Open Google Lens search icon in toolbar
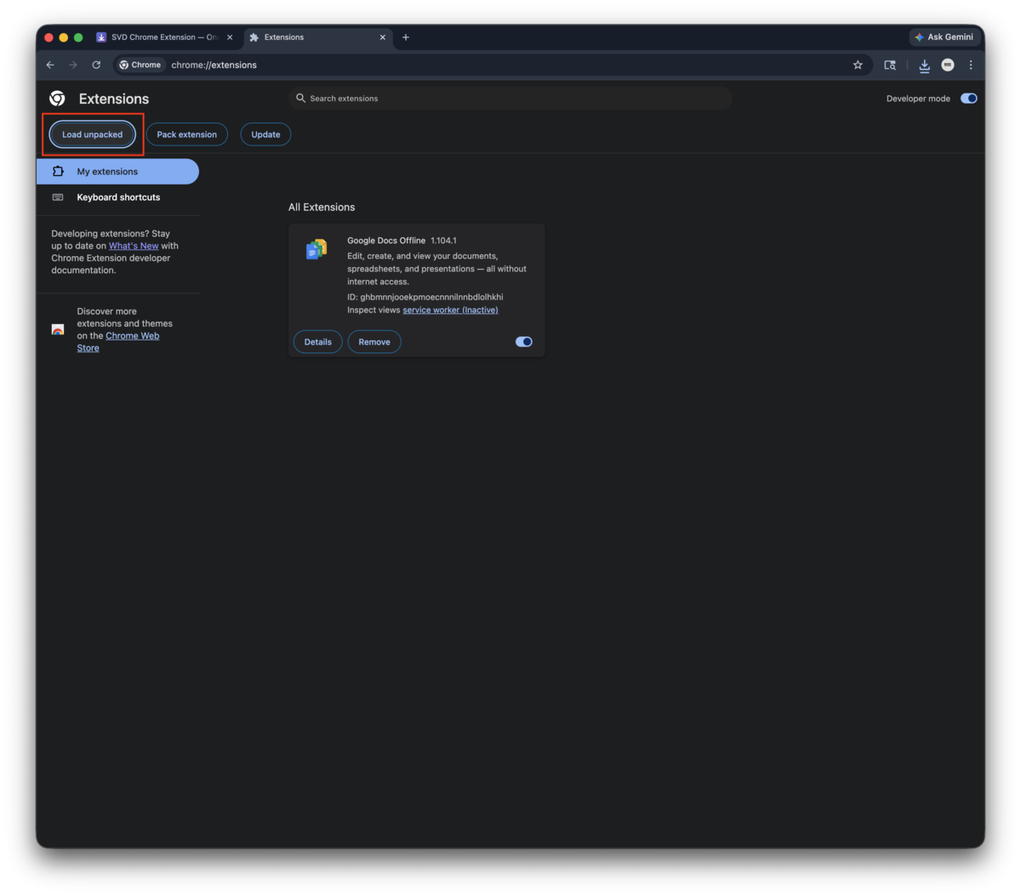 [890, 65]
